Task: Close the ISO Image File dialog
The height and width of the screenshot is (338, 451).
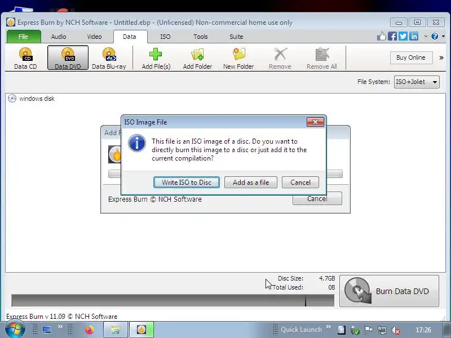Action: point(315,122)
